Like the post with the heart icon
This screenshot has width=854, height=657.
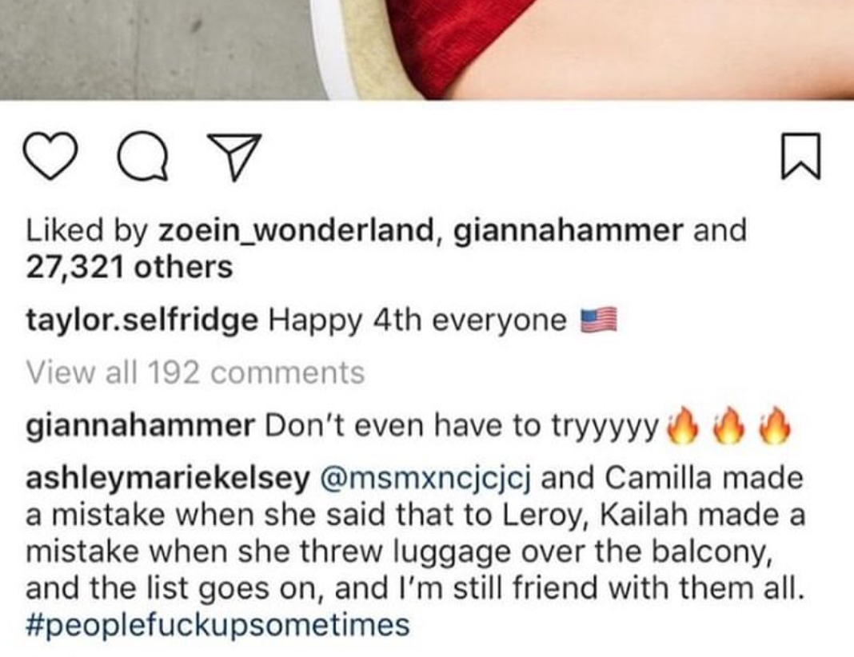(50, 156)
